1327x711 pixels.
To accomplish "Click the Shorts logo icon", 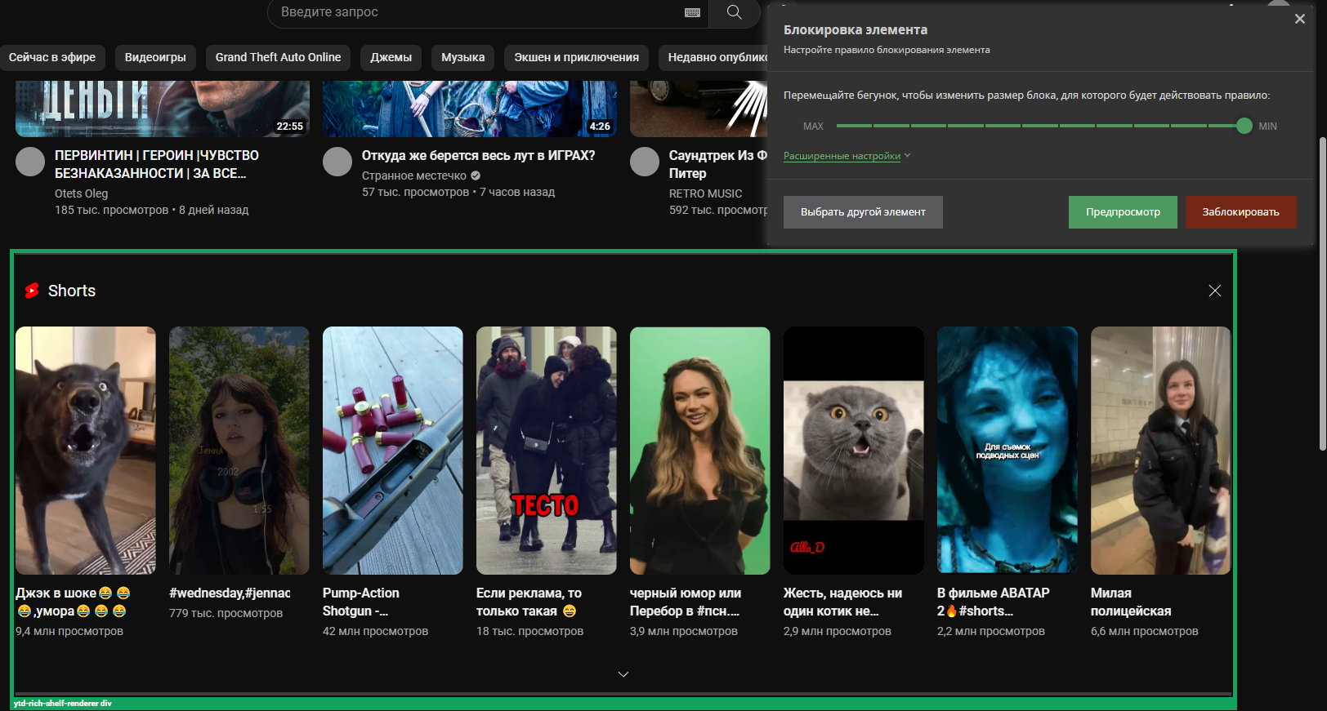I will (32, 291).
